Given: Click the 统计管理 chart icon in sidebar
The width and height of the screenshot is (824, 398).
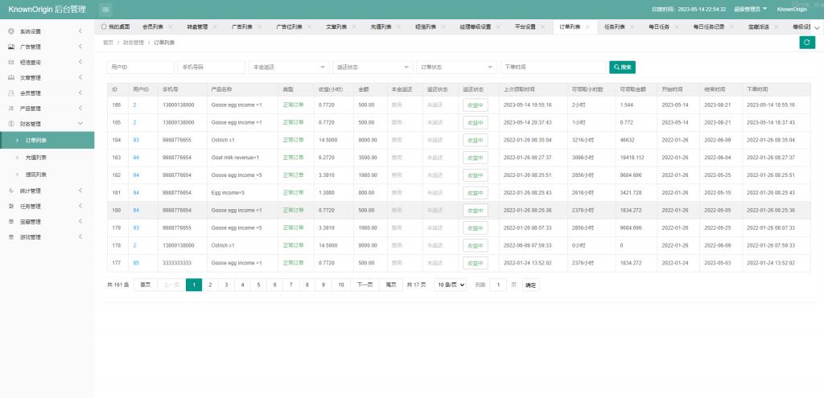Looking at the screenshot, I should [10, 191].
